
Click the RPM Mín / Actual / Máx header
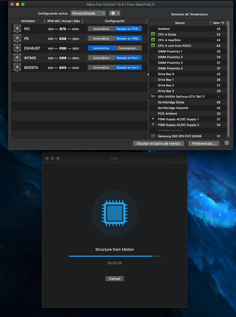click(64, 21)
